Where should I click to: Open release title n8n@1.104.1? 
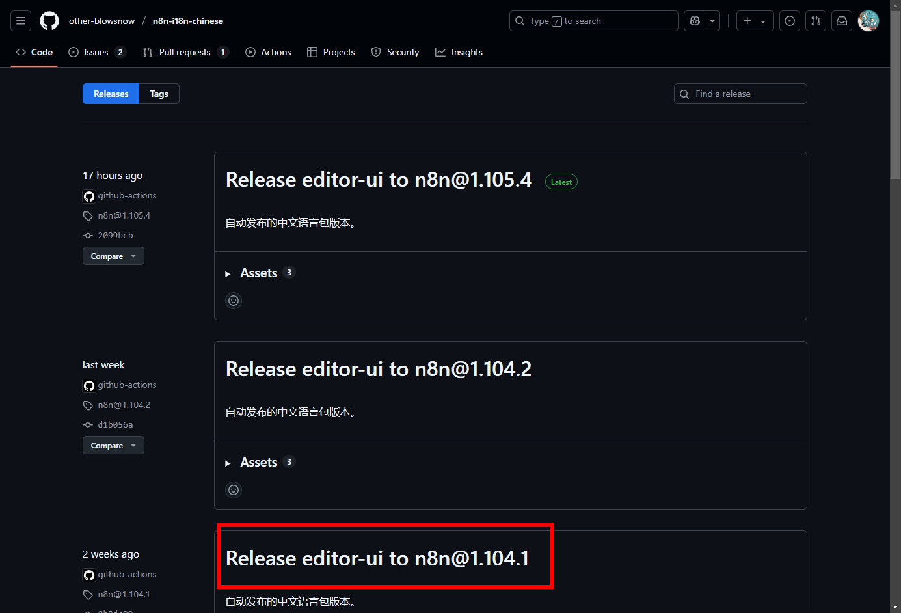click(377, 558)
